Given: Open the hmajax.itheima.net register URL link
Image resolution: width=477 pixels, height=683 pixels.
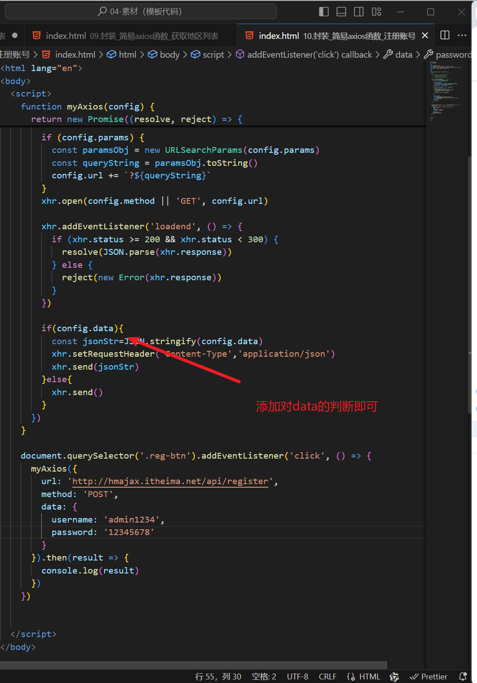Looking at the screenshot, I should pos(170,481).
